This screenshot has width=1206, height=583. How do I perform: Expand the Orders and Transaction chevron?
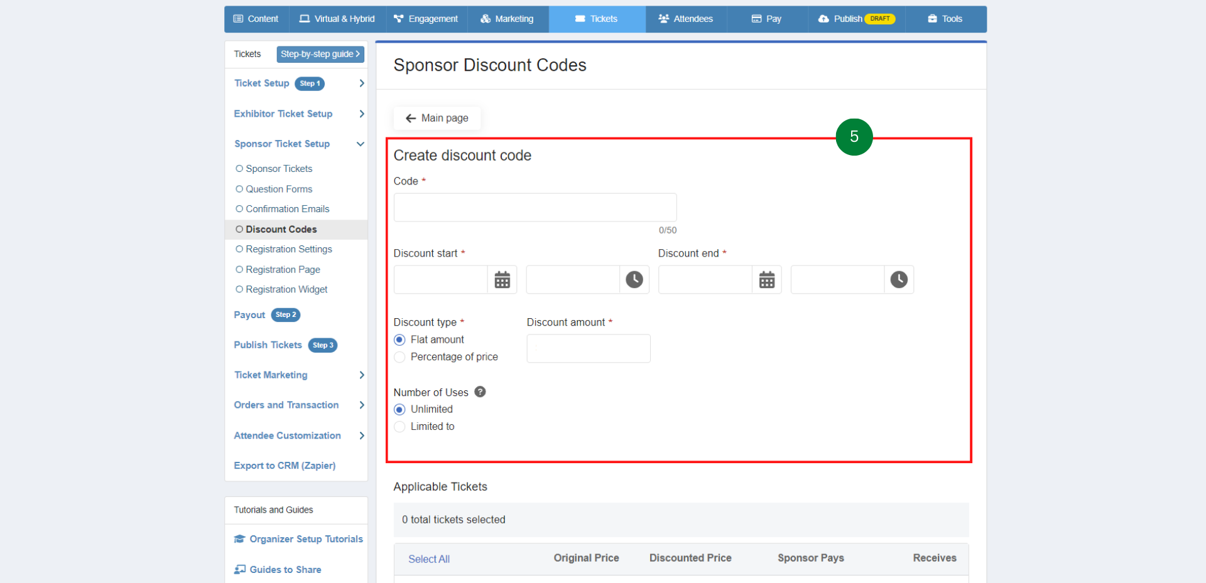(x=361, y=405)
